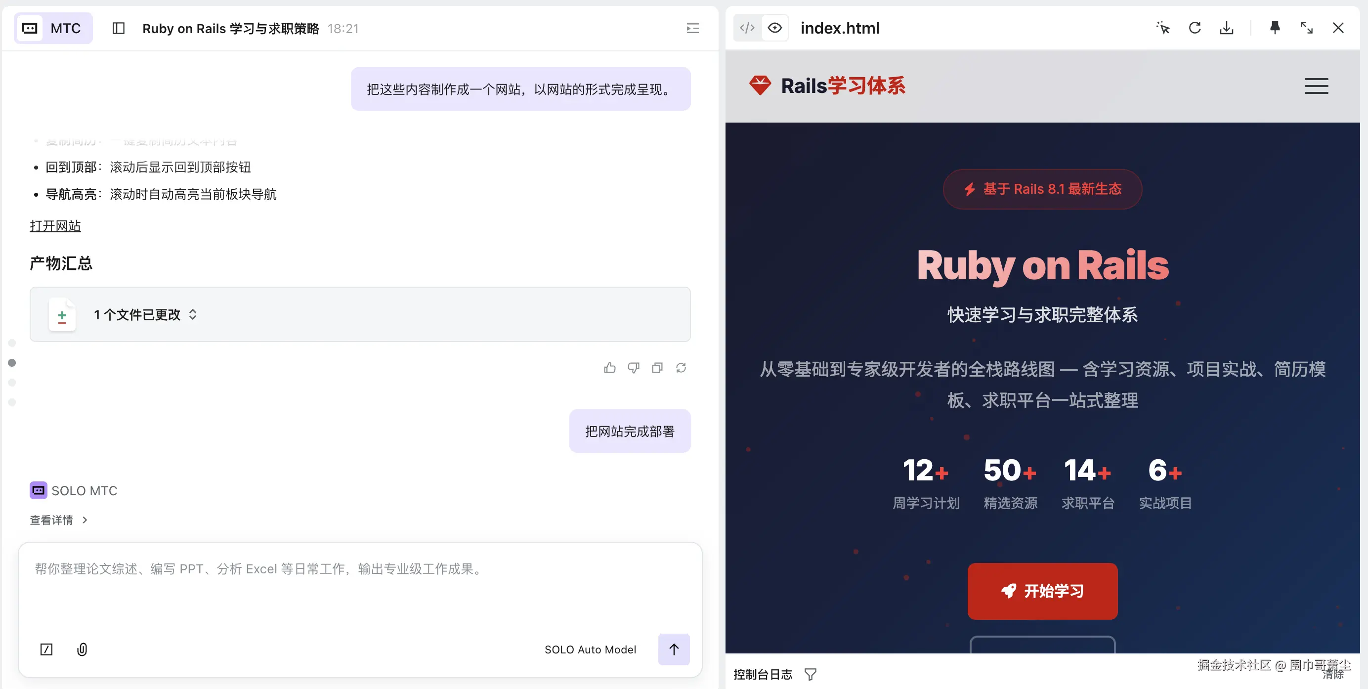
Task: Expand preview to fullscreen
Action: point(1306,28)
